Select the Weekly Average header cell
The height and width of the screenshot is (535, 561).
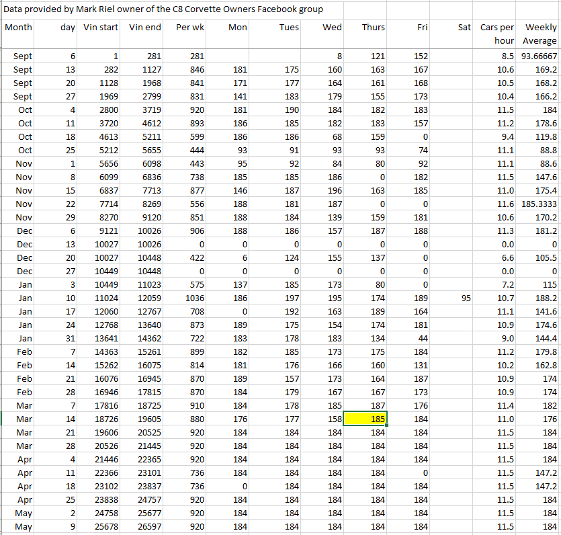pos(539,34)
